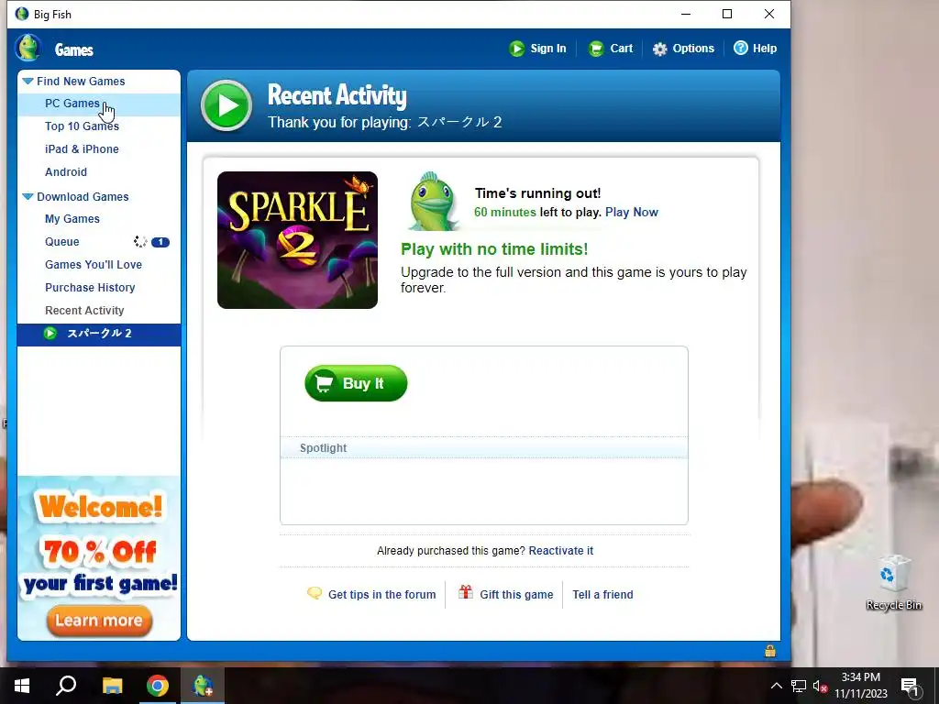Open File Explorer from the taskbar
The height and width of the screenshot is (704, 939).
tap(112, 686)
